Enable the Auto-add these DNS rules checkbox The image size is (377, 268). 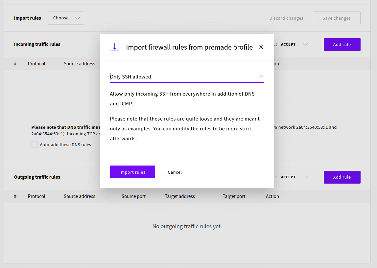[35, 145]
